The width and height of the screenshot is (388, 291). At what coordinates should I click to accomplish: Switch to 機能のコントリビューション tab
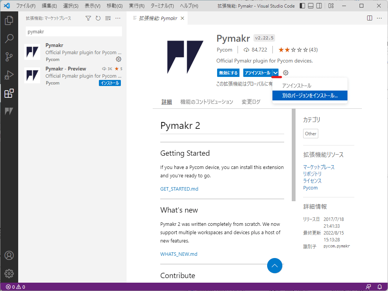pos(207,102)
